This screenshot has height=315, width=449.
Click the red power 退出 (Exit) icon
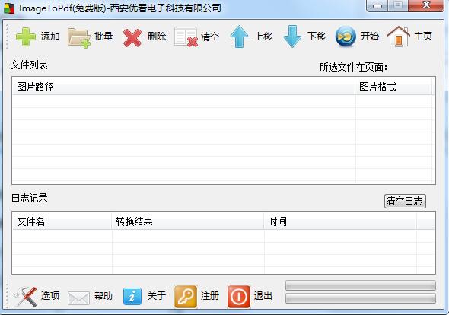pyautogui.click(x=239, y=297)
